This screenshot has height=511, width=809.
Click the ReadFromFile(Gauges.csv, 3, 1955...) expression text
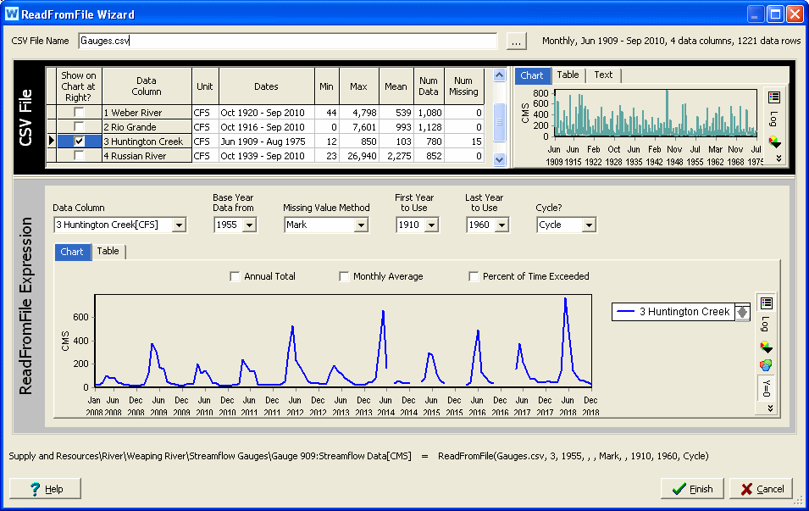tap(574, 456)
